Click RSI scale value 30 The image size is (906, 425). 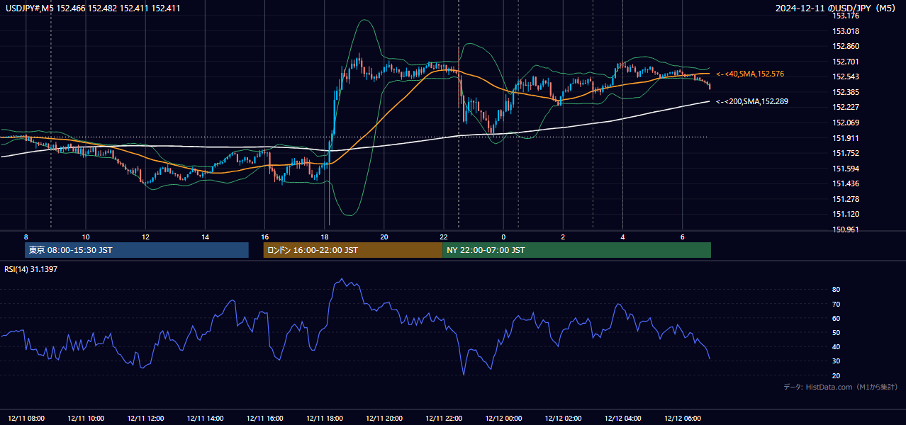pyautogui.click(x=837, y=361)
